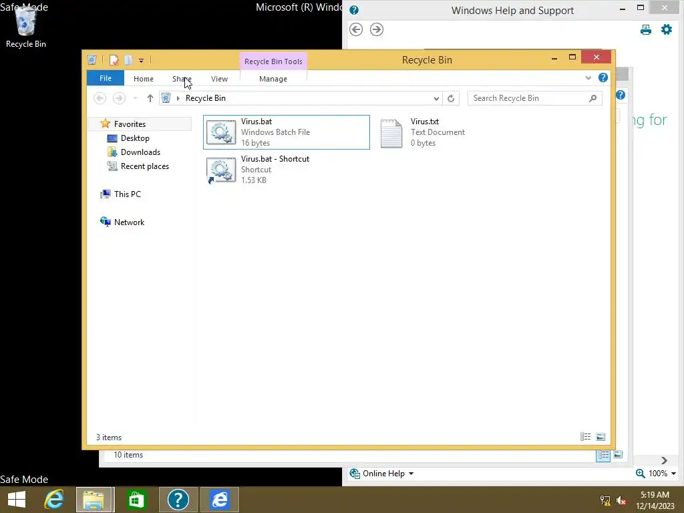Expand the address bar breadcrumb arrow
This screenshot has width=684, height=513.
pos(178,98)
